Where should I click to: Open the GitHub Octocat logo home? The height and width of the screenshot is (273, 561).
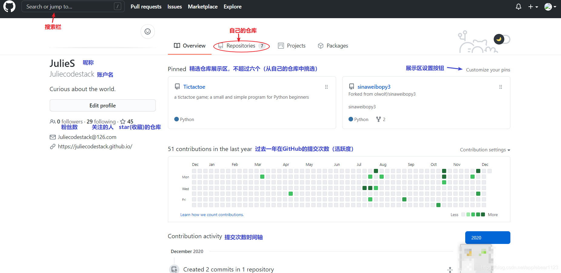9,6
